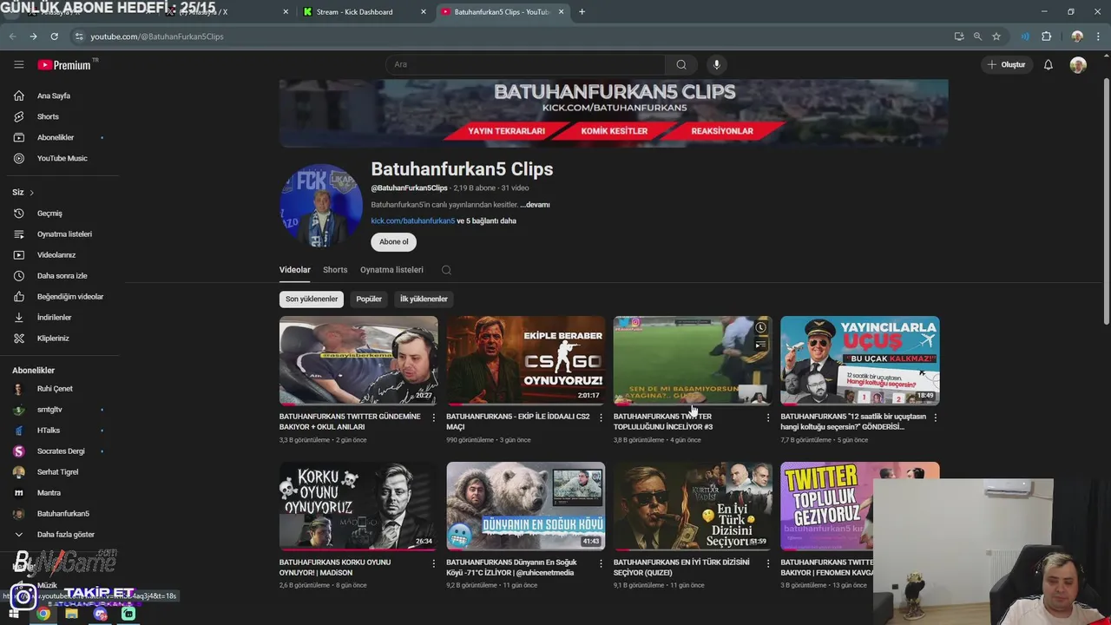Switch to channel Oynatma listeleri tab
The width and height of the screenshot is (1111, 625).
[391, 270]
